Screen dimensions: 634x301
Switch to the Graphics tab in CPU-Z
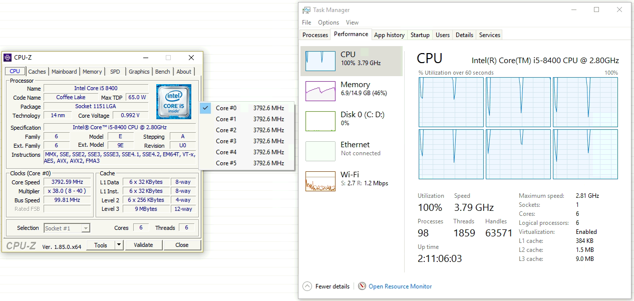tap(139, 72)
